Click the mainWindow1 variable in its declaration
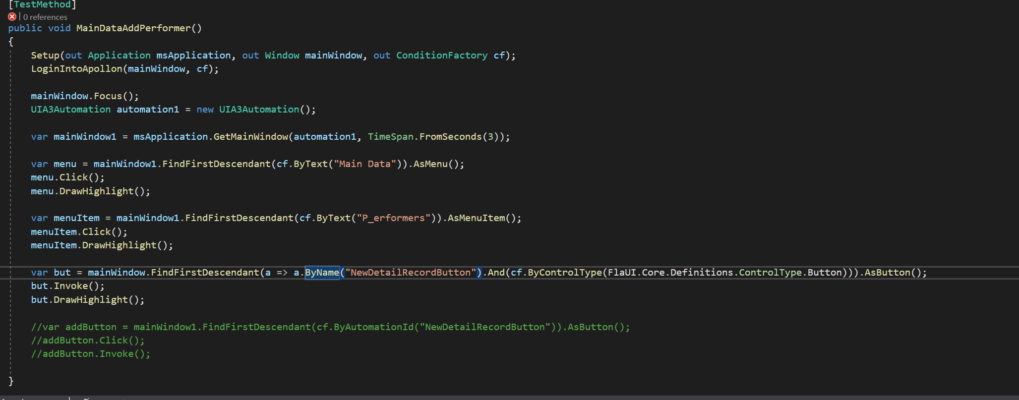Screen dimensions: 1019x400 point(85,137)
